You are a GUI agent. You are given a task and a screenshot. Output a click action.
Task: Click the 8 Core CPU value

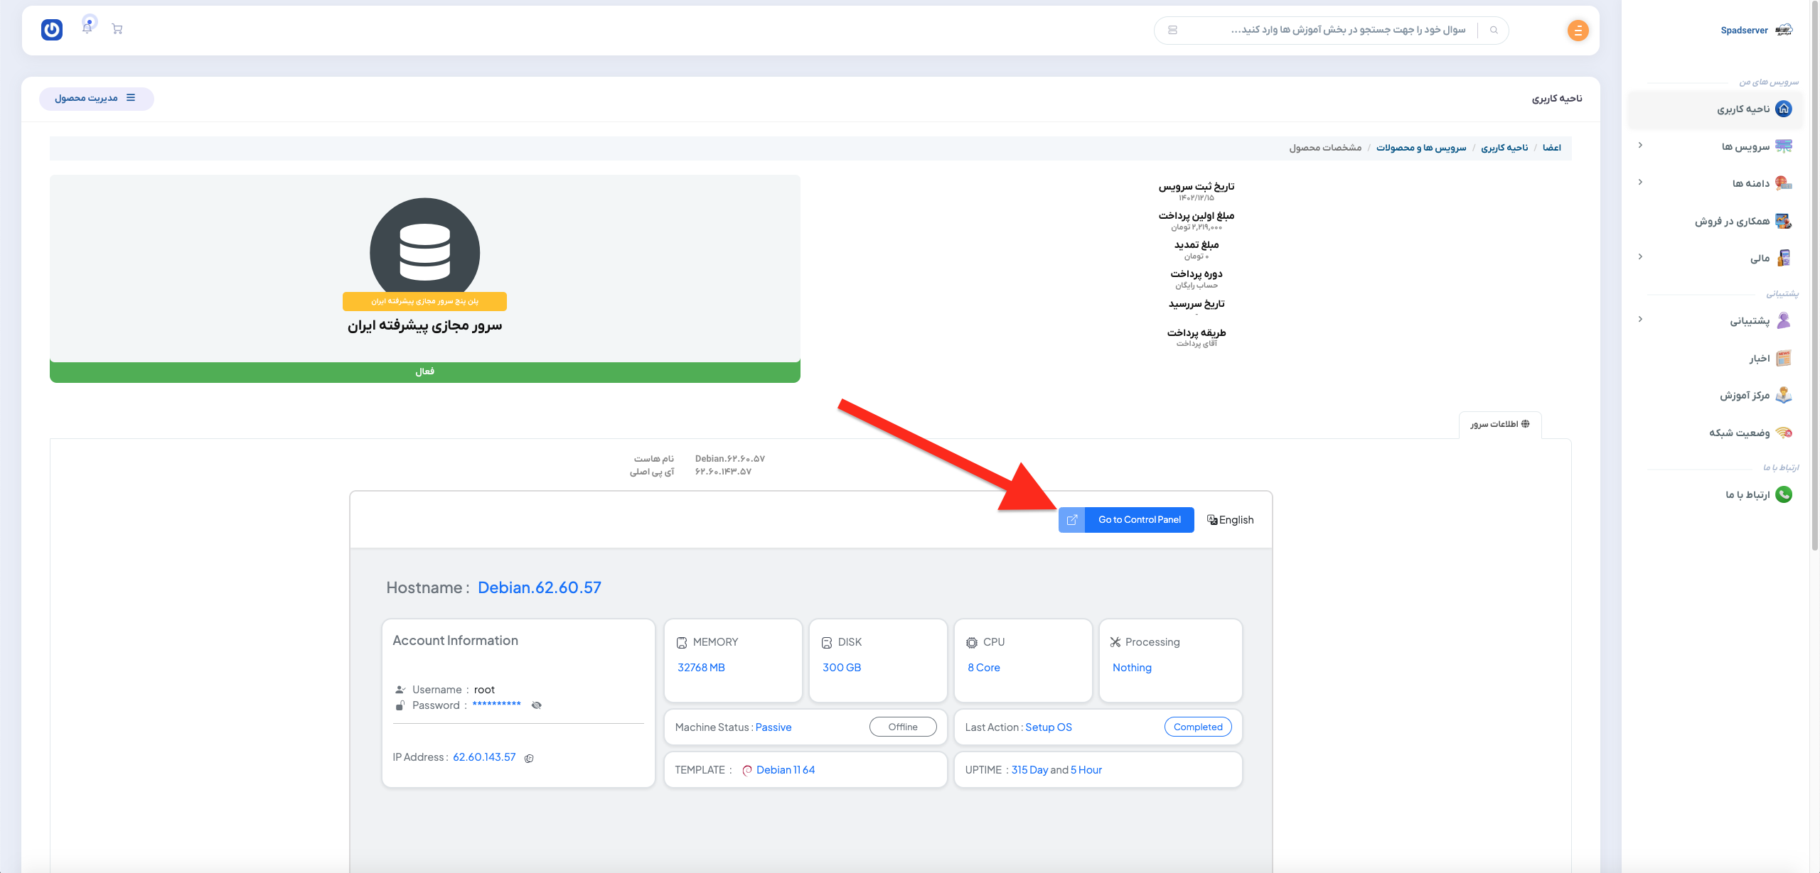click(984, 668)
